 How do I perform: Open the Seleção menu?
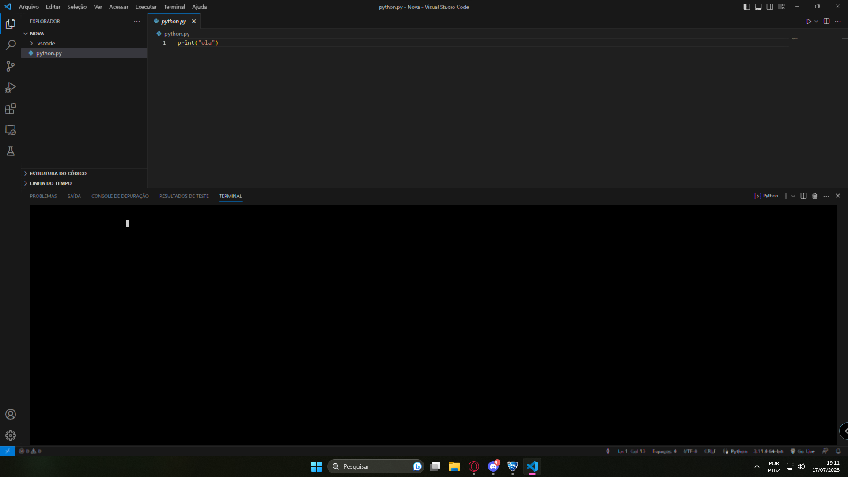pos(77,7)
